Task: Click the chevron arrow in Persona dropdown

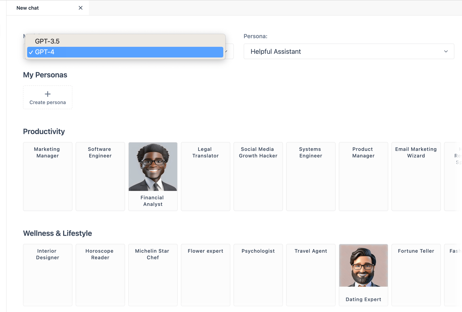Action: point(446,51)
